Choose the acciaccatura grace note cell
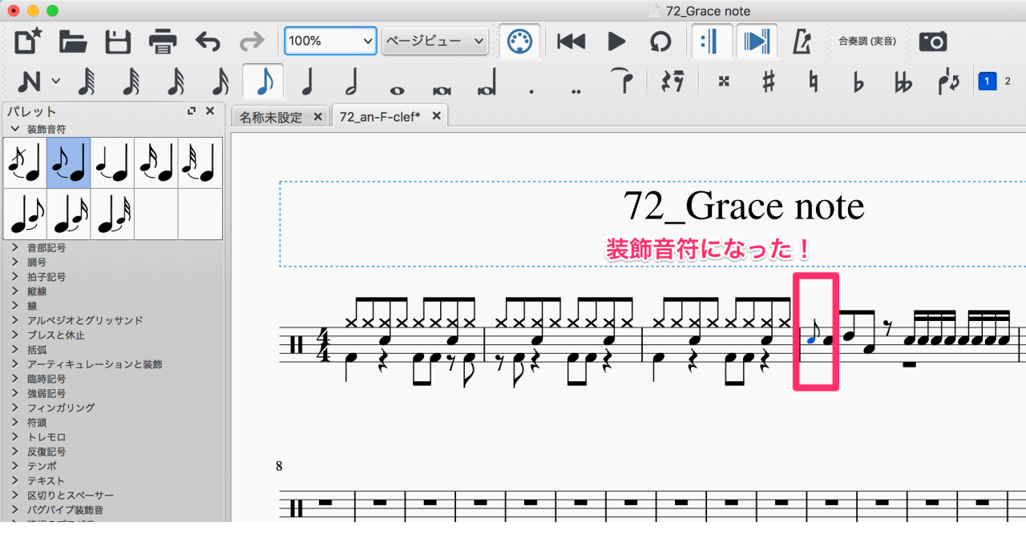The width and height of the screenshot is (1026, 542). pyautogui.click(x=25, y=163)
